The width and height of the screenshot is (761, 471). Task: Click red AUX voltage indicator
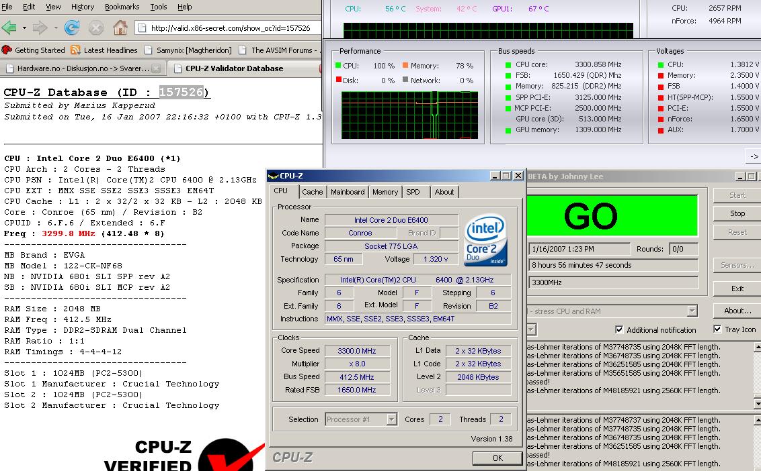pos(661,130)
